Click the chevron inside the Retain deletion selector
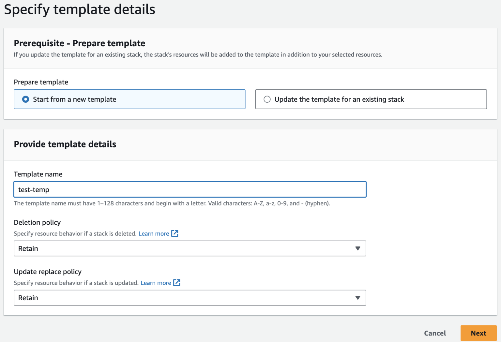The height and width of the screenshot is (342, 501). [358, 248]
